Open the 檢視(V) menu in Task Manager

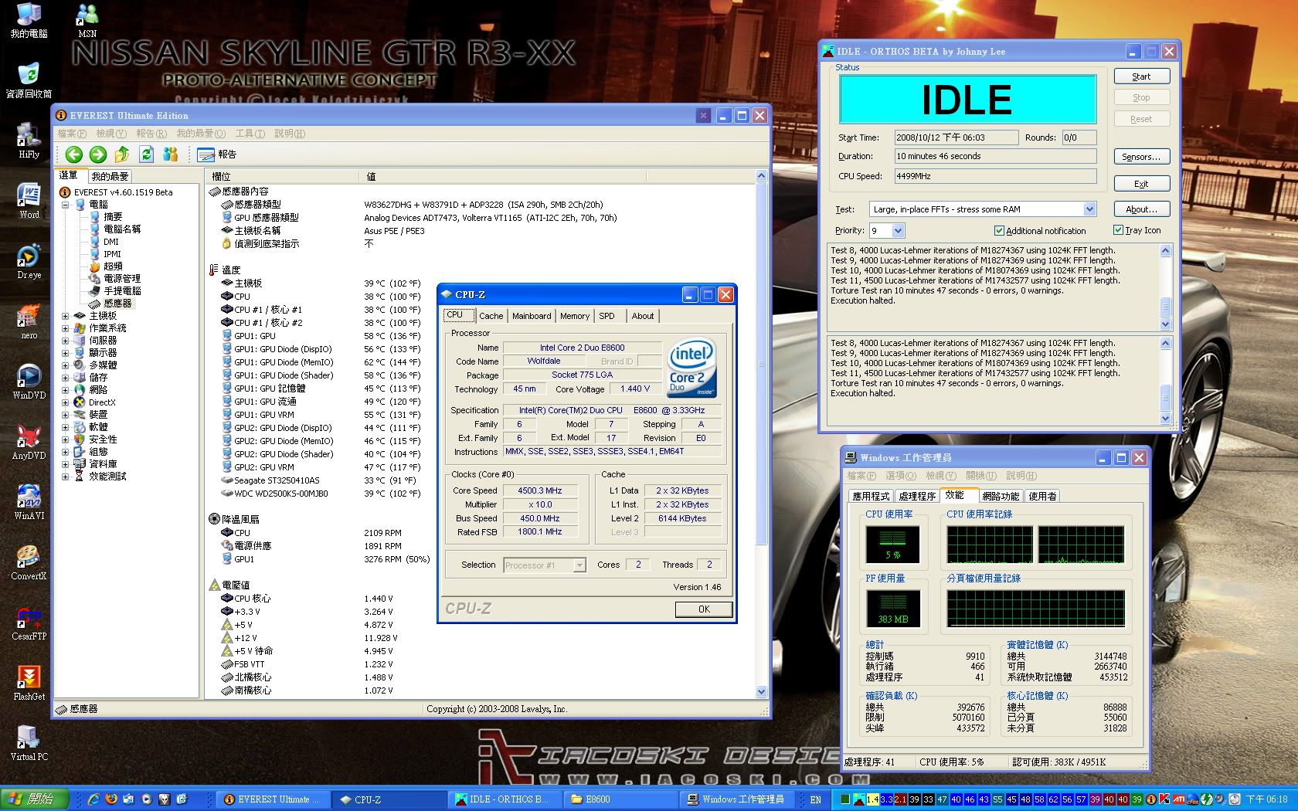[940, 476]
